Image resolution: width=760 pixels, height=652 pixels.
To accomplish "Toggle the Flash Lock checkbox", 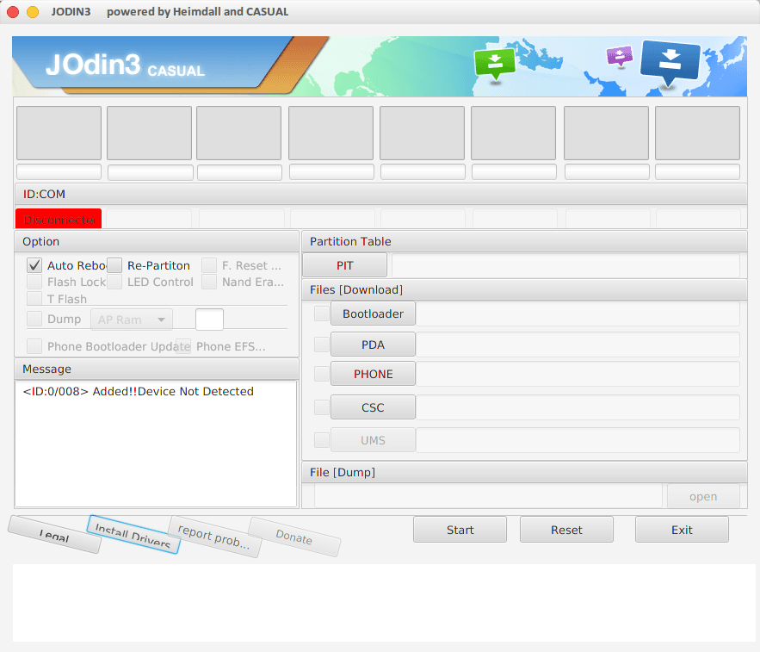I will [34, 282].
